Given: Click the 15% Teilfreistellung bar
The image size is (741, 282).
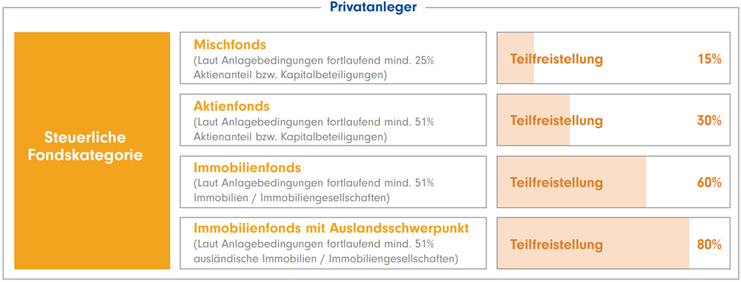Looking at the screenshot, I should click(x=613, y=58).
